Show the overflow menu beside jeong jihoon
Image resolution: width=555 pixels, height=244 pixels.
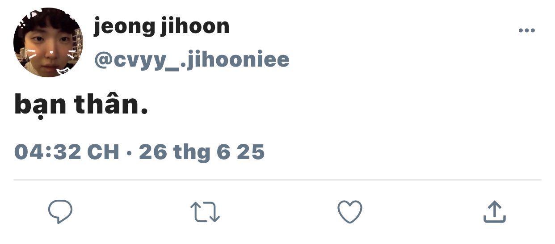[526, 30]
